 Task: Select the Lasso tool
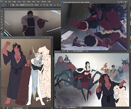point(2,17)
